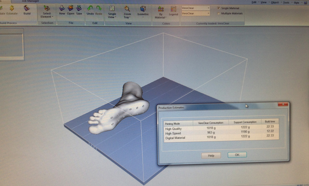The image size is (309, 186).
Task: Click the Printing Mode column header
Action: click(178, 123)
